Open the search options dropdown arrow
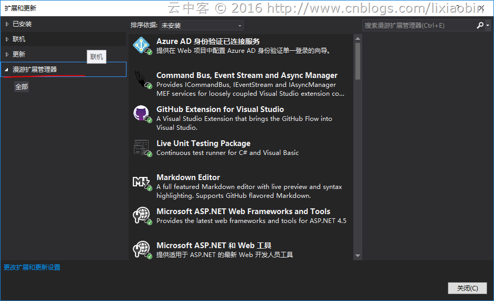 (x=488, y=26)
